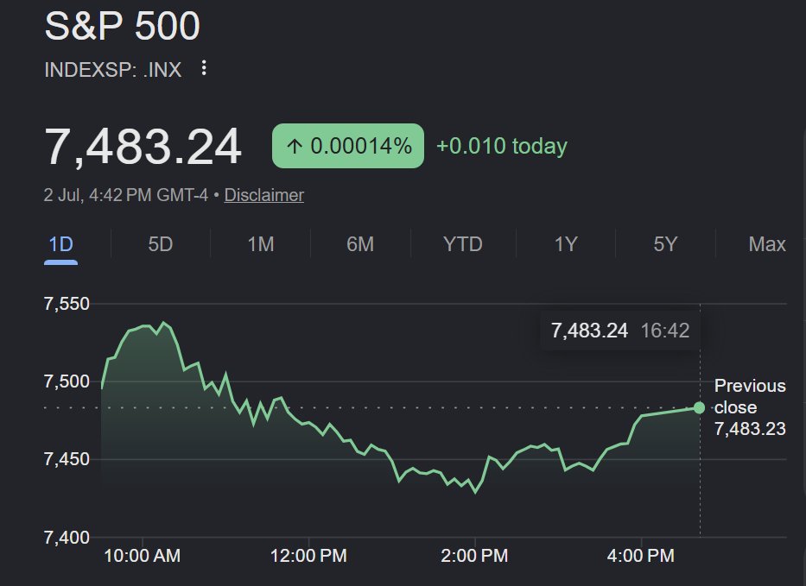Click the chart line above 10:00 AM
The height and width of the screenshot is (586, 806).
pos(143,326)
